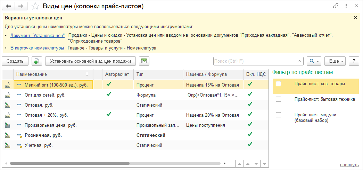
Task: Jump to first row with top arrow button
Action: 239,164
